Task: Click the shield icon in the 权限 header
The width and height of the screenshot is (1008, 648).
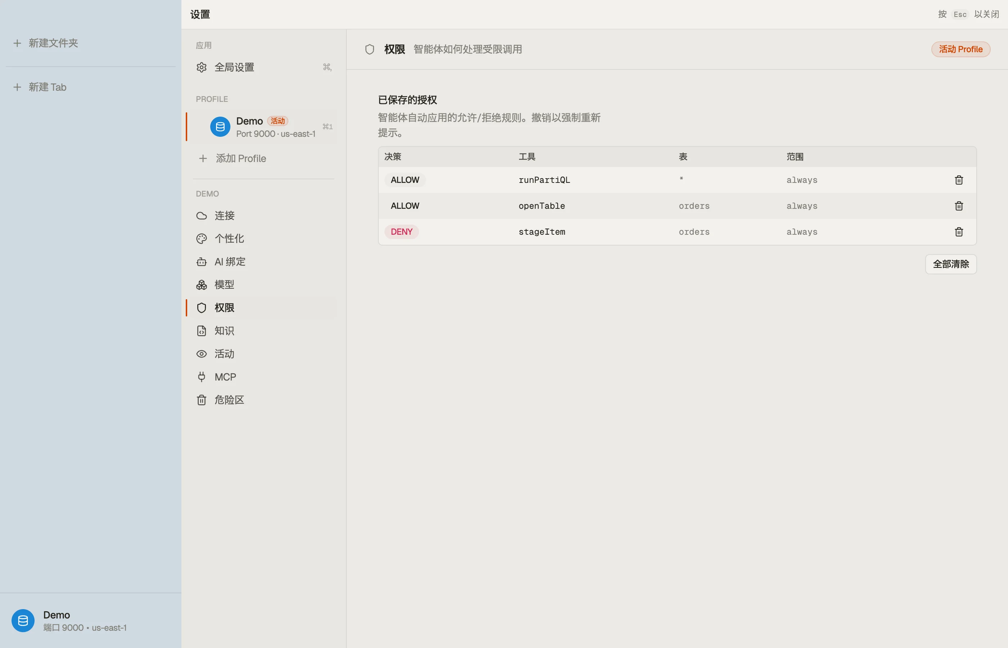Action: (369, 49)
